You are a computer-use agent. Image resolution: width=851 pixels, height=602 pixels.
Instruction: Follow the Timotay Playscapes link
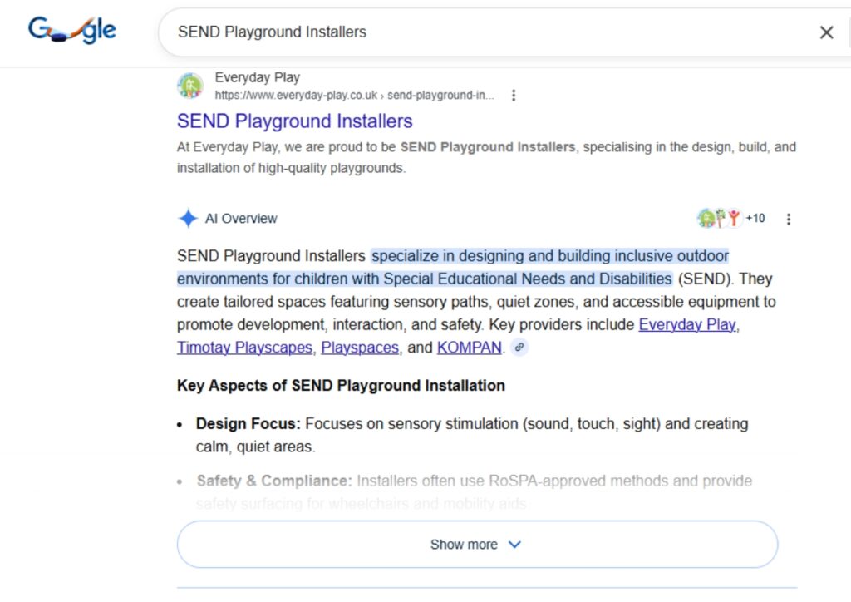(245, 348)
